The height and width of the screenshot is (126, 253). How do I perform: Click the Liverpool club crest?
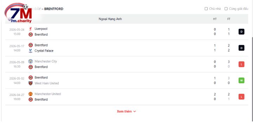(31, 29)
